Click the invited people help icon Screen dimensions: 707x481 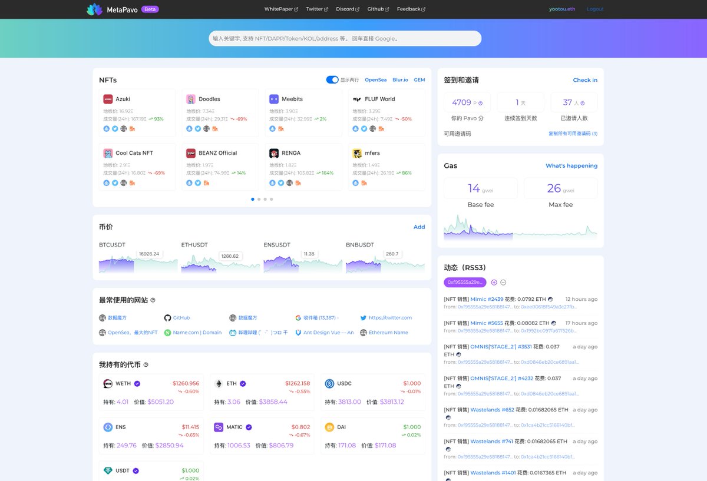(x=583, y=103)
